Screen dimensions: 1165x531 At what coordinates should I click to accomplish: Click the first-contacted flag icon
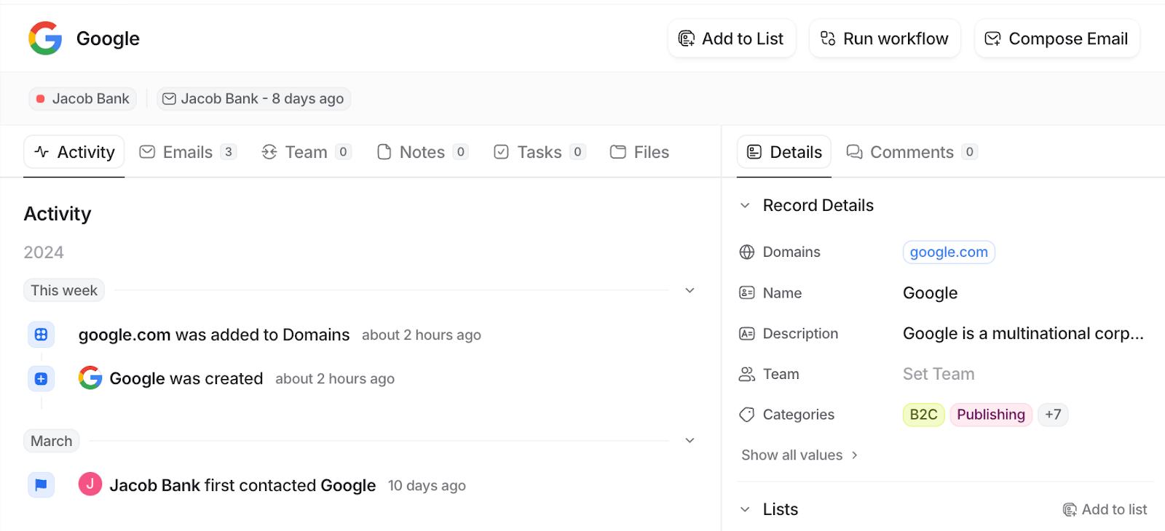(x=42, y=485)
